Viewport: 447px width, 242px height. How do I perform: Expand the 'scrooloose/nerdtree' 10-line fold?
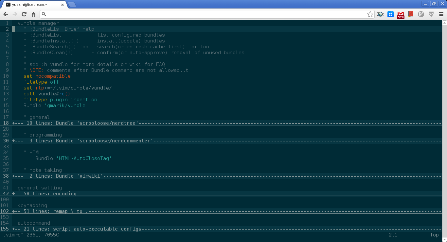coord(227,123)
